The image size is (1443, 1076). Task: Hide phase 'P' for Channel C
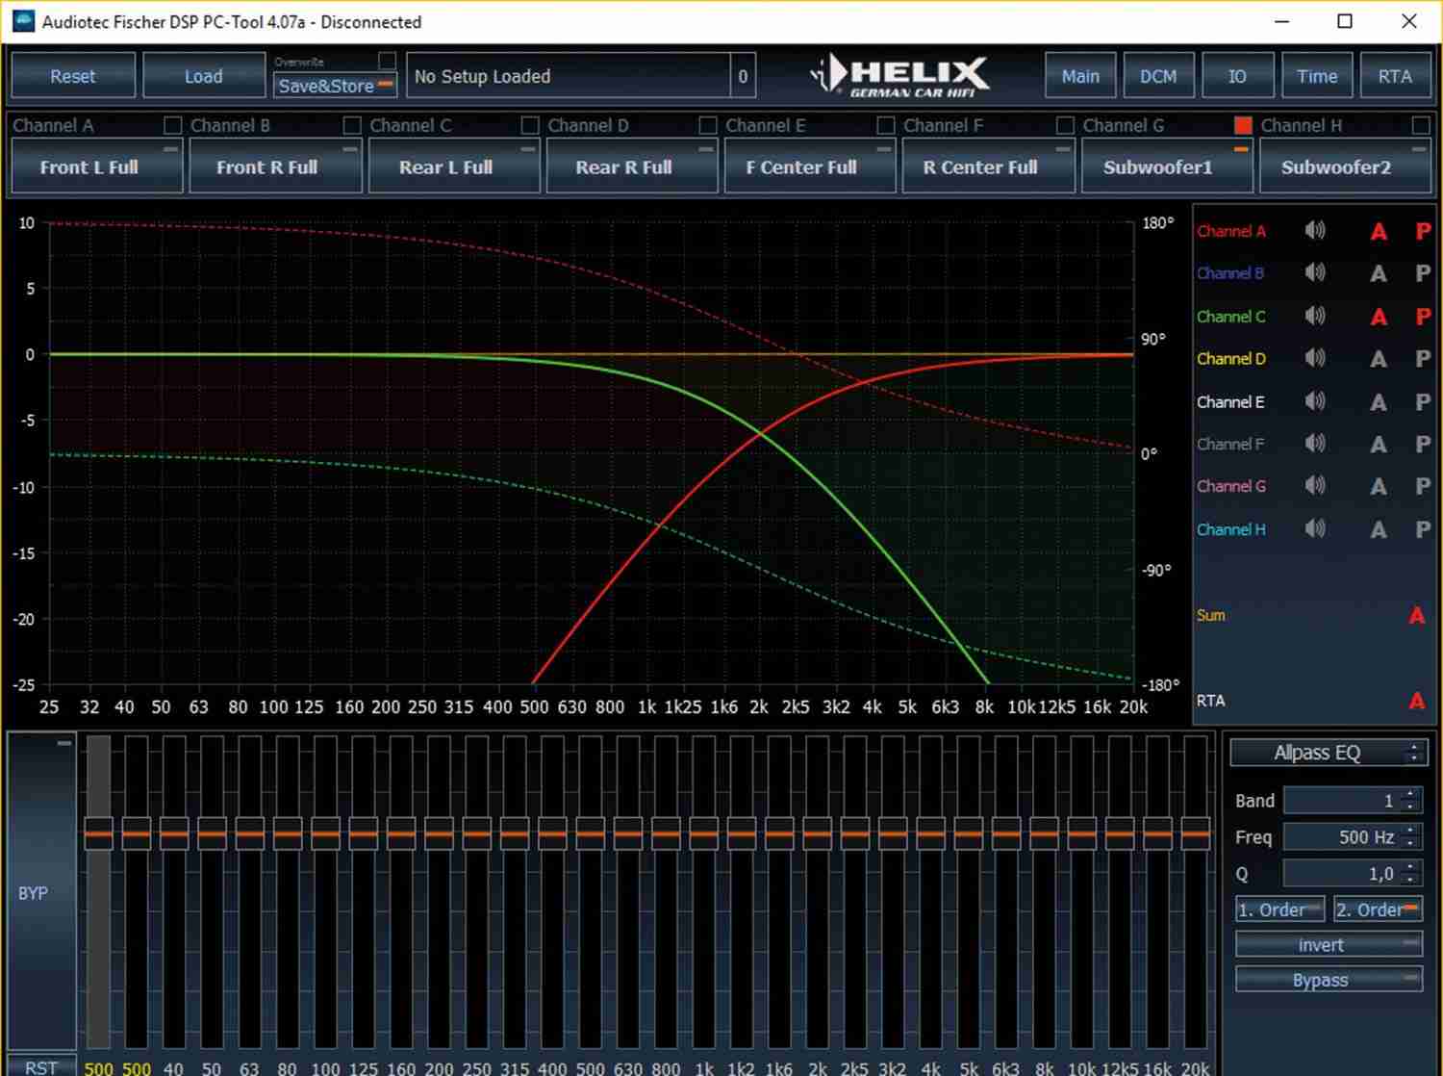click(x=1423, y=317)
